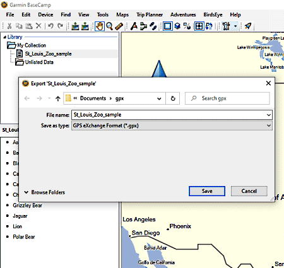This screenshot has width=284, height=268.
Task: Select the Track drawing tool icon
Action: coord(143,26)
